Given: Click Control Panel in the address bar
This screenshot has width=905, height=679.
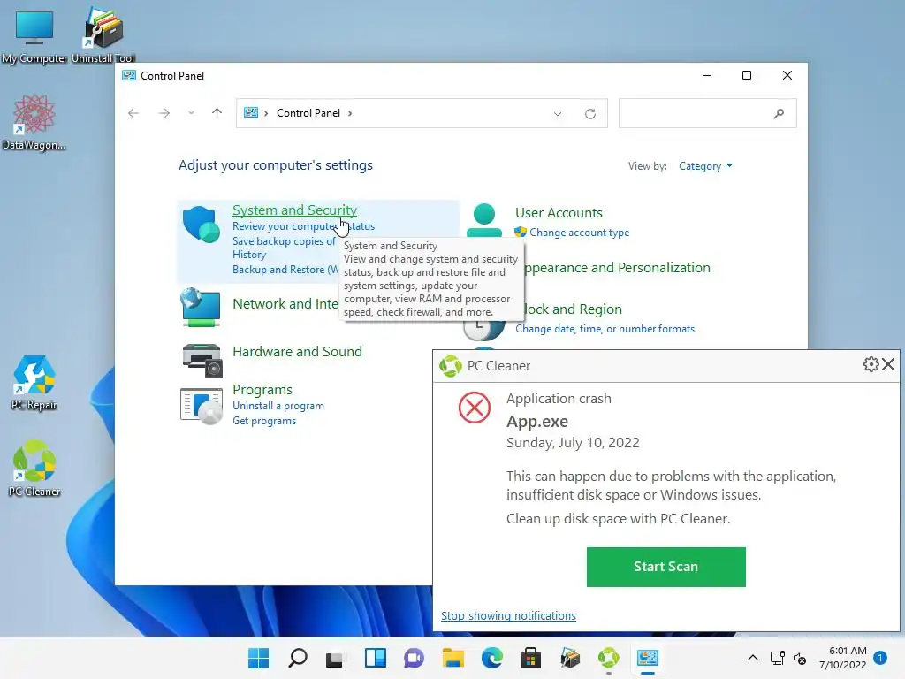Looking at the screenshot, I should [308, 113].
